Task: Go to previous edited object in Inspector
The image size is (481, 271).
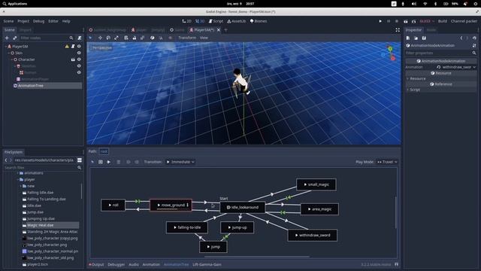Action: click(x=461, y=38)
